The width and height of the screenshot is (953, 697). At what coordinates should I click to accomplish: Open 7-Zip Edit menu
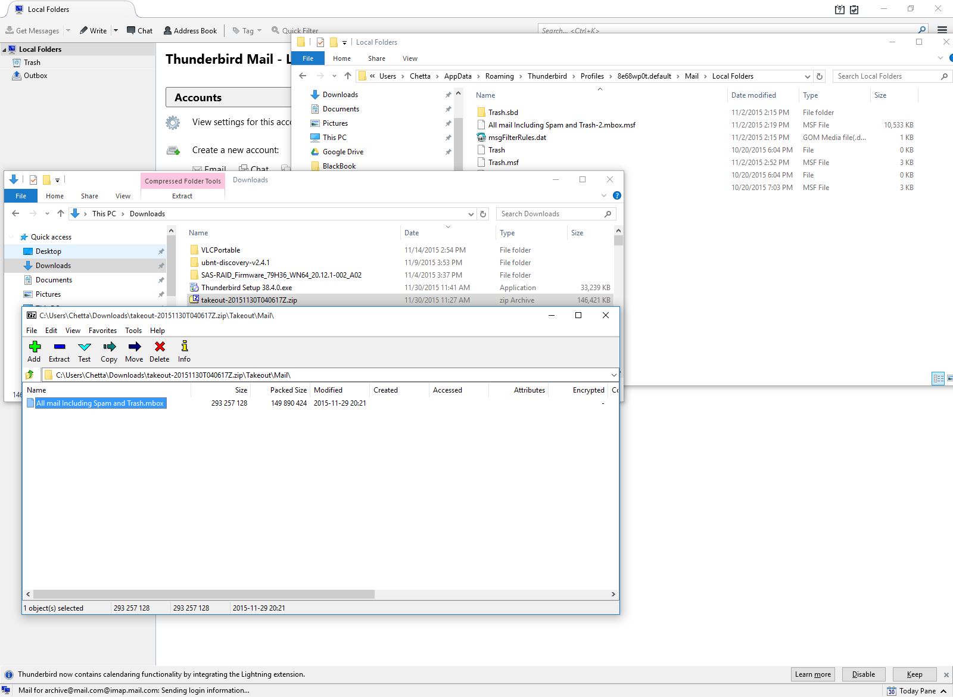[x=51, y=331]
